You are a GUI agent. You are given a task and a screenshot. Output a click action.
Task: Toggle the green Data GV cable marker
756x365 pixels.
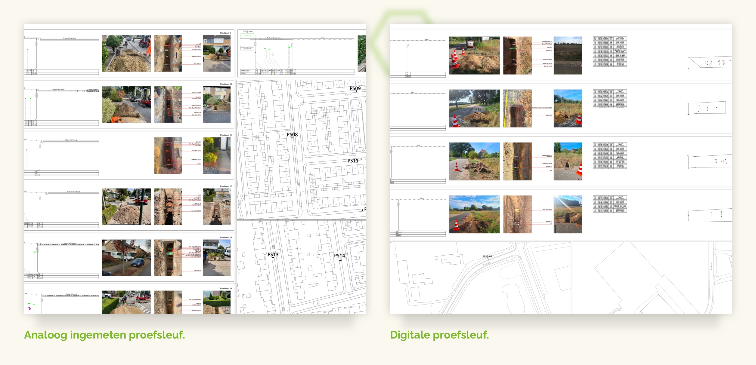(x=265, y=49)
